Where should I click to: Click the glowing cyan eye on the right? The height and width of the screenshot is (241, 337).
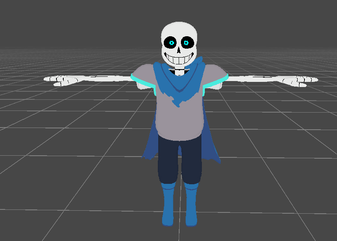186,43
